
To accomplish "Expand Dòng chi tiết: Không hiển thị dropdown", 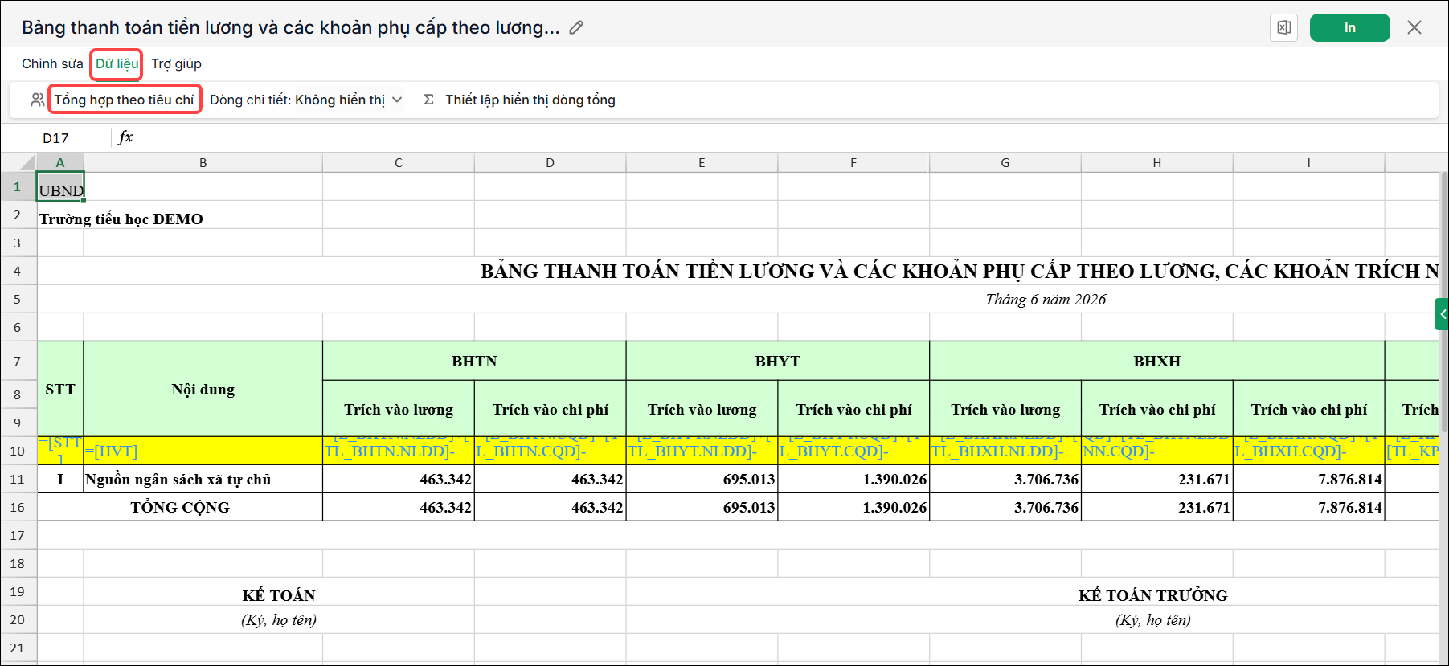I will click(306, 100).
